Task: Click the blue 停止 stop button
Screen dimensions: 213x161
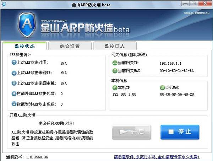Action: 180,132
